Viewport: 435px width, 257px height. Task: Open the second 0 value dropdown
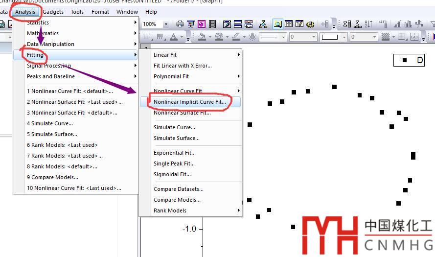(x=374, y=37)
